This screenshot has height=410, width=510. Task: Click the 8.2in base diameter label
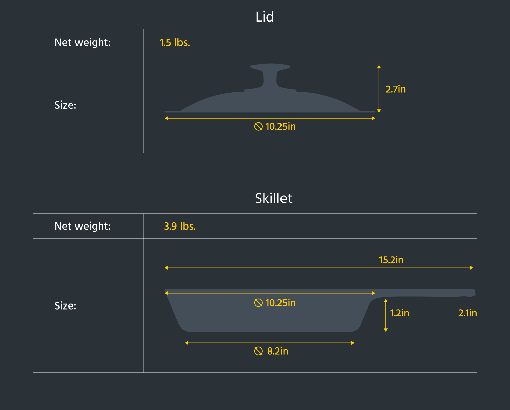pos(278,351)
